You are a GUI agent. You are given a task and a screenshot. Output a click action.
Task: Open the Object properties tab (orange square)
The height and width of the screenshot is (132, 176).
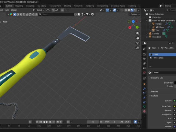point(144,84)
